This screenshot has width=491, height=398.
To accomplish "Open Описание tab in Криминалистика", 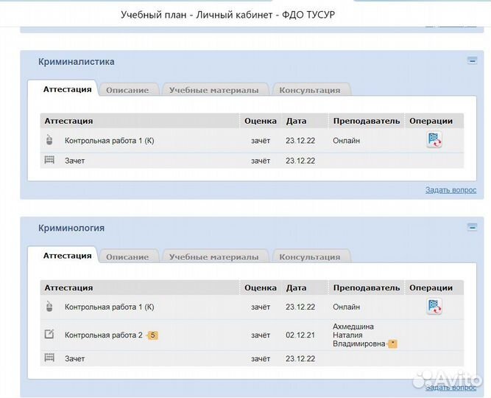I will click(x=127, y=90).
